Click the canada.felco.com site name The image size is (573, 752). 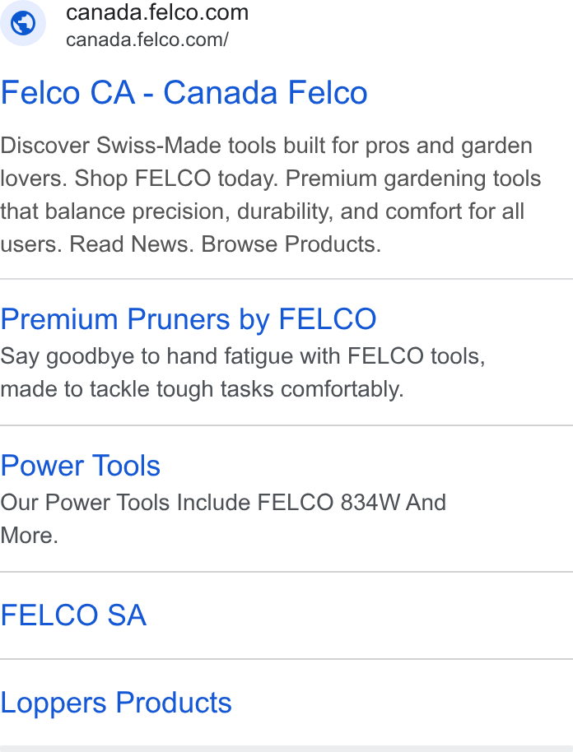pos(157,12)
